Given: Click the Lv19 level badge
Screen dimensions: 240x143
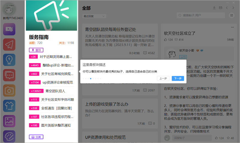Looking at the screenshot, I should pyautogui.click(x=183, y=57).
